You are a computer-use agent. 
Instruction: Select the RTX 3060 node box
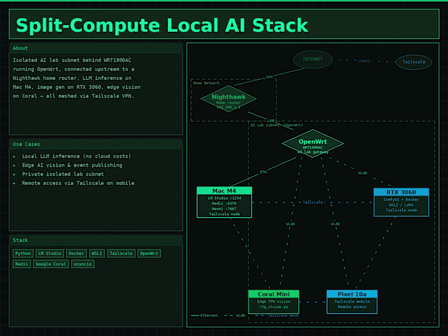point(401,202)
